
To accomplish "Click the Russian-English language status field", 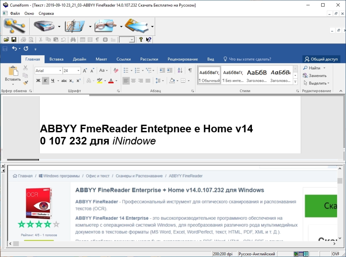I will pos(257,254).
